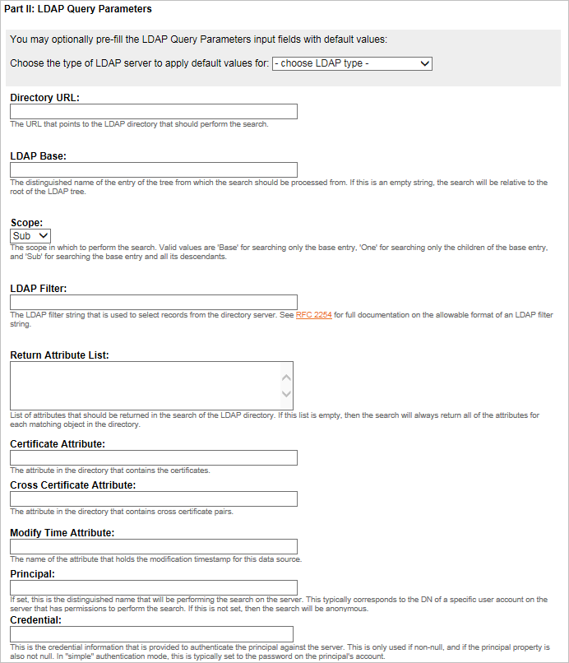569x663 pixels.
Task: Click the Scope label text
Action: [x=26, y=222]
